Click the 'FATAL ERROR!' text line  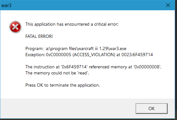tap(39, 36)
